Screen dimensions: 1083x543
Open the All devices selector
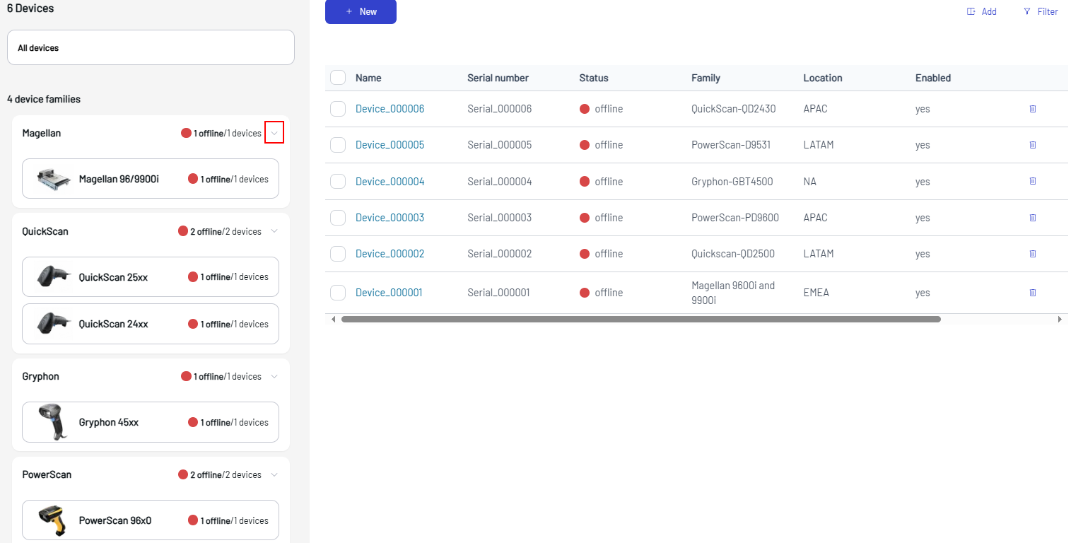tap(151, 47)
